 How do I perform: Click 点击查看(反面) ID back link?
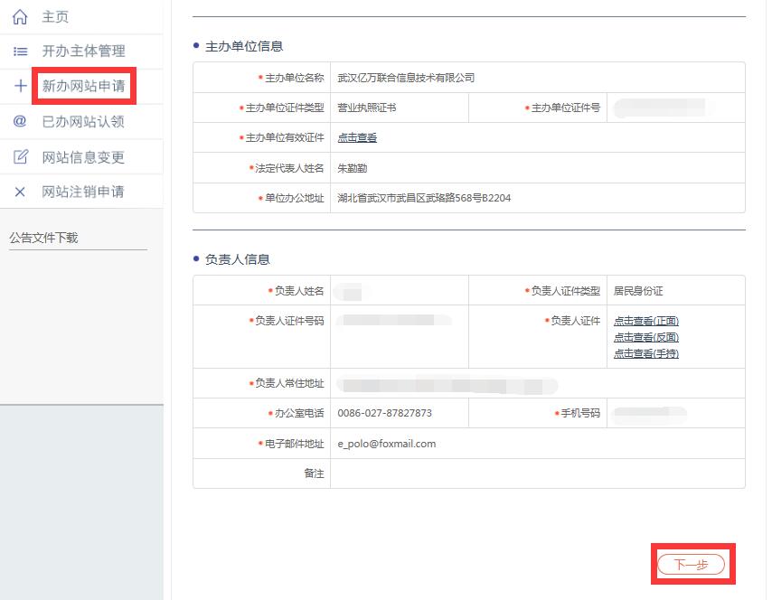click(645, 337)
